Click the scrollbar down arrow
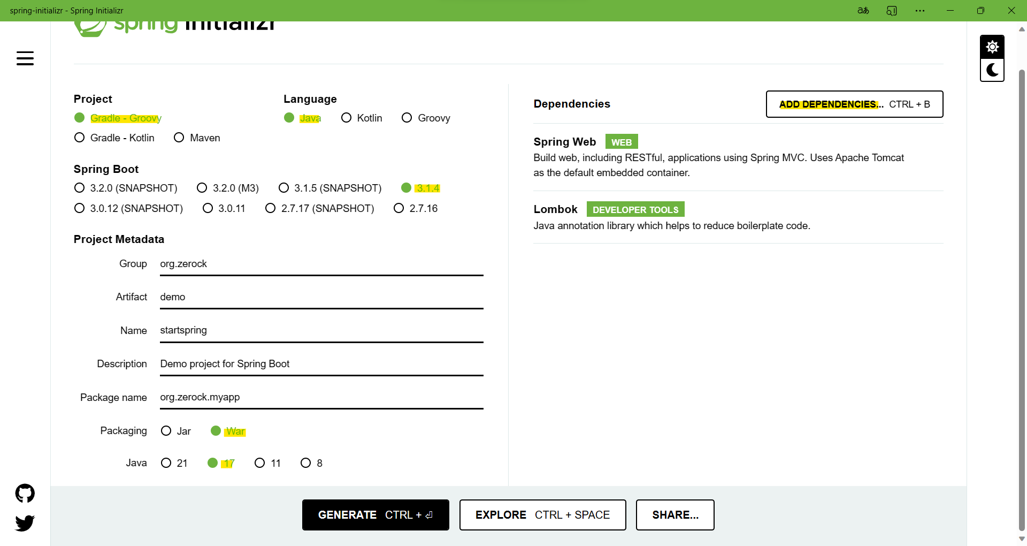1027x546 pixels. tap(1022, 539)
